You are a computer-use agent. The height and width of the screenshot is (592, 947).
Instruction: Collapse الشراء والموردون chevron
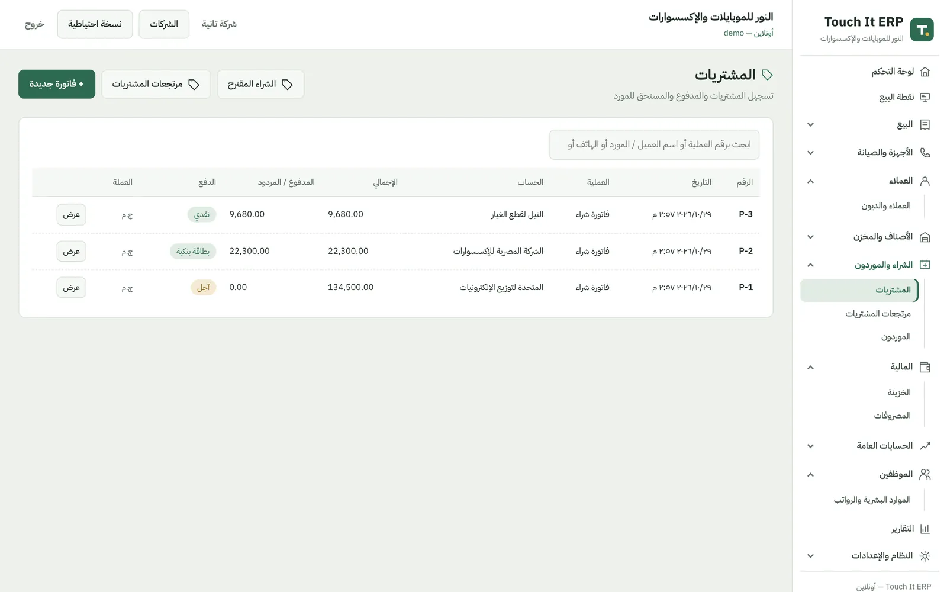click(810, 265)
